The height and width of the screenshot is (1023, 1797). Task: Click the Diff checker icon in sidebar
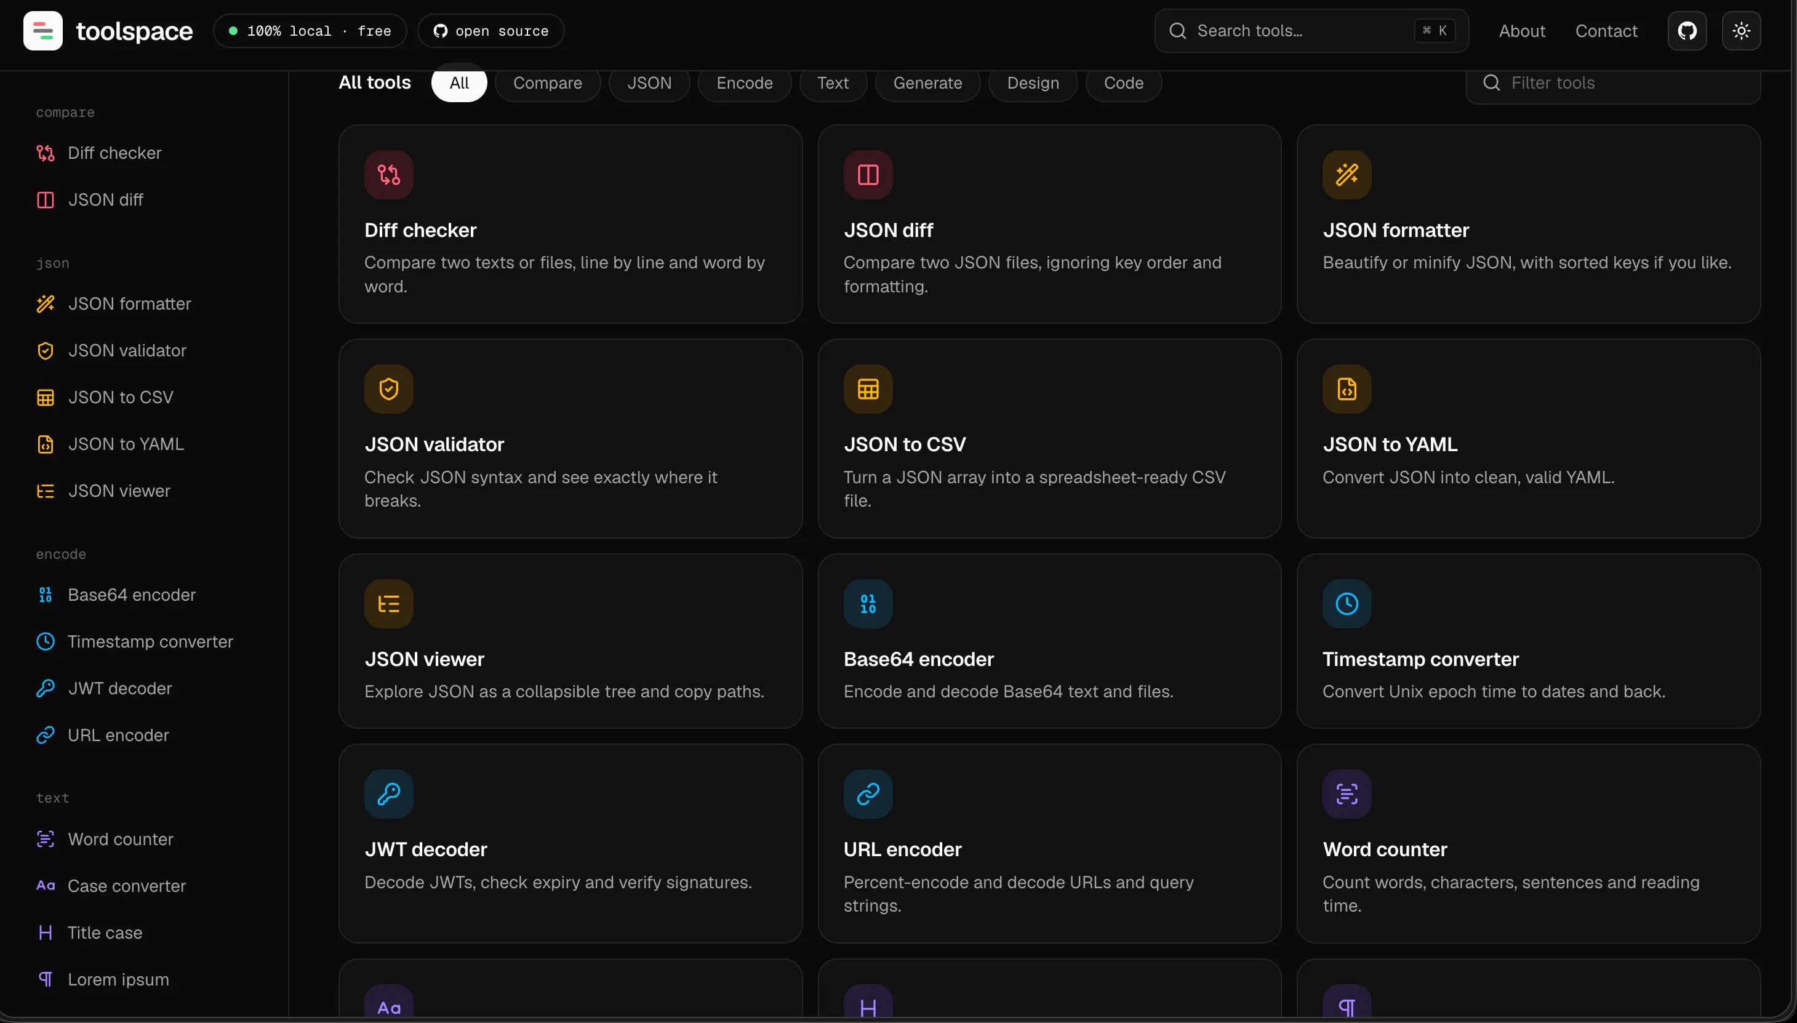[46, 153]
